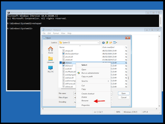165x124 pixels.
Task: Expand the Look in System32 dropdown
Action: [98, 43]
